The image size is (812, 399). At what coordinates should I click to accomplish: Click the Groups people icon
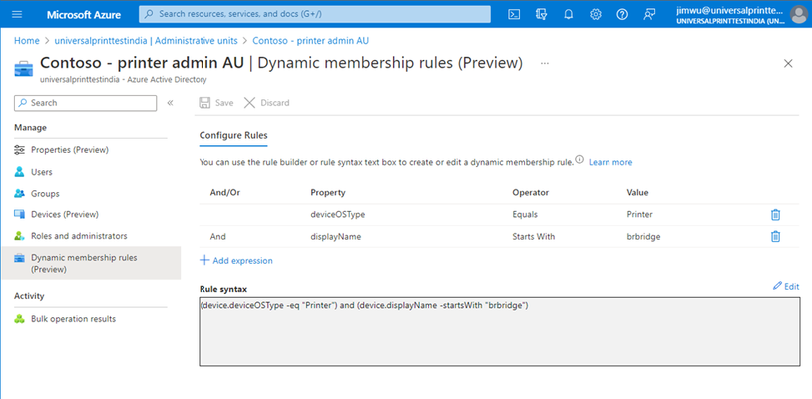tap(20, 194)
